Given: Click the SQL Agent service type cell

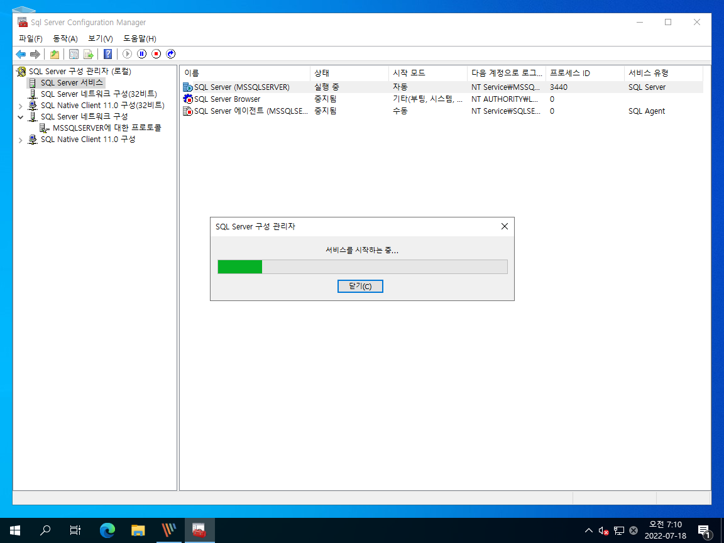Looking at the screenshot, I should click(647, 111).
